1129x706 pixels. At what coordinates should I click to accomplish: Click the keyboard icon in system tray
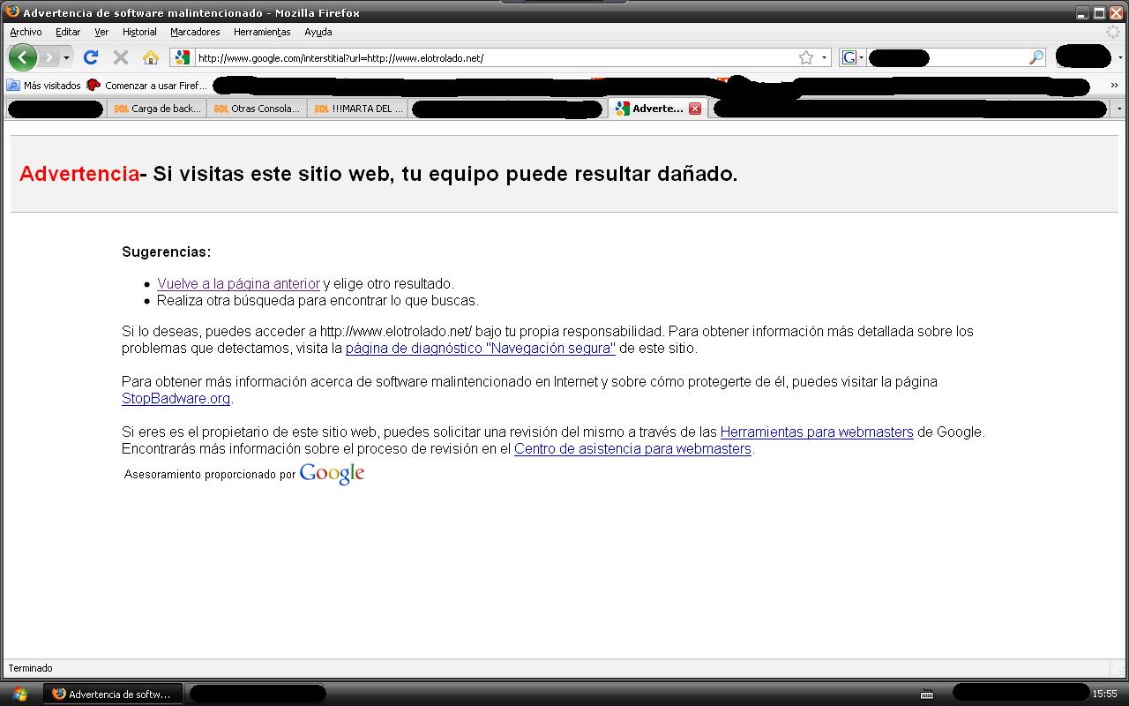927,695
